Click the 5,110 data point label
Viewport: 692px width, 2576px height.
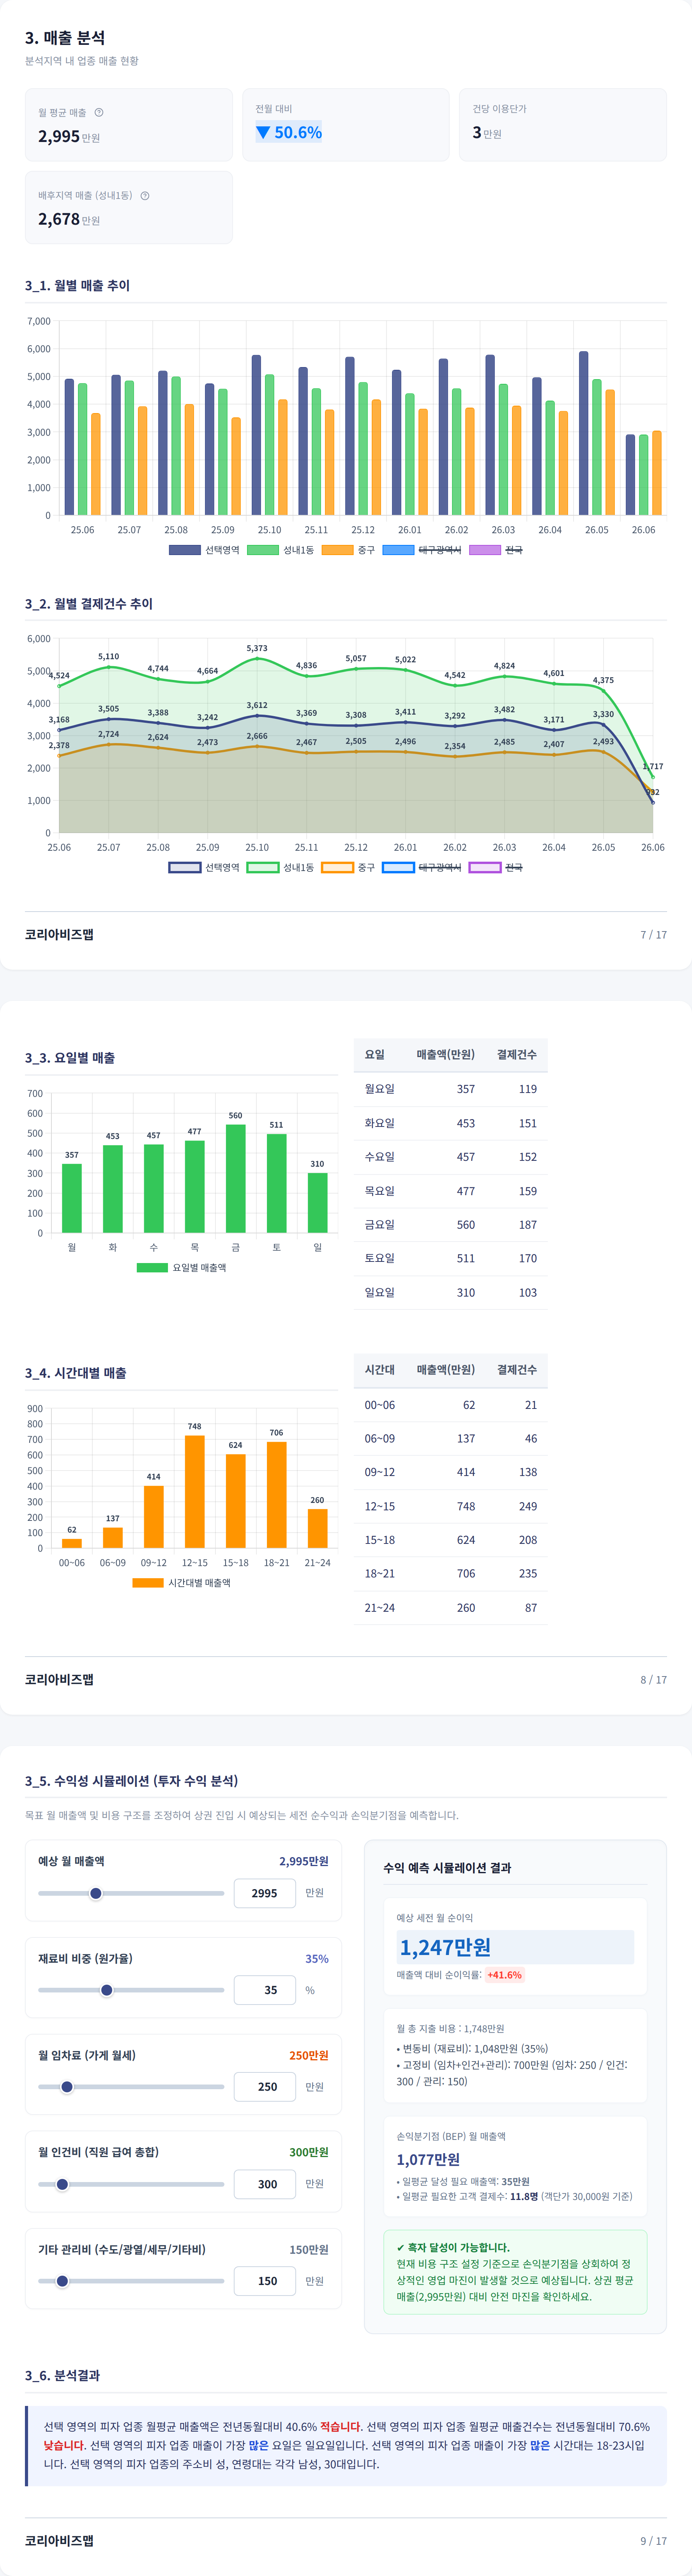pos(109,656)
